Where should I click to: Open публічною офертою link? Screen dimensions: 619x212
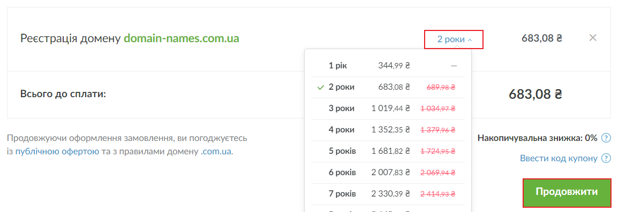tap(57, 151)
